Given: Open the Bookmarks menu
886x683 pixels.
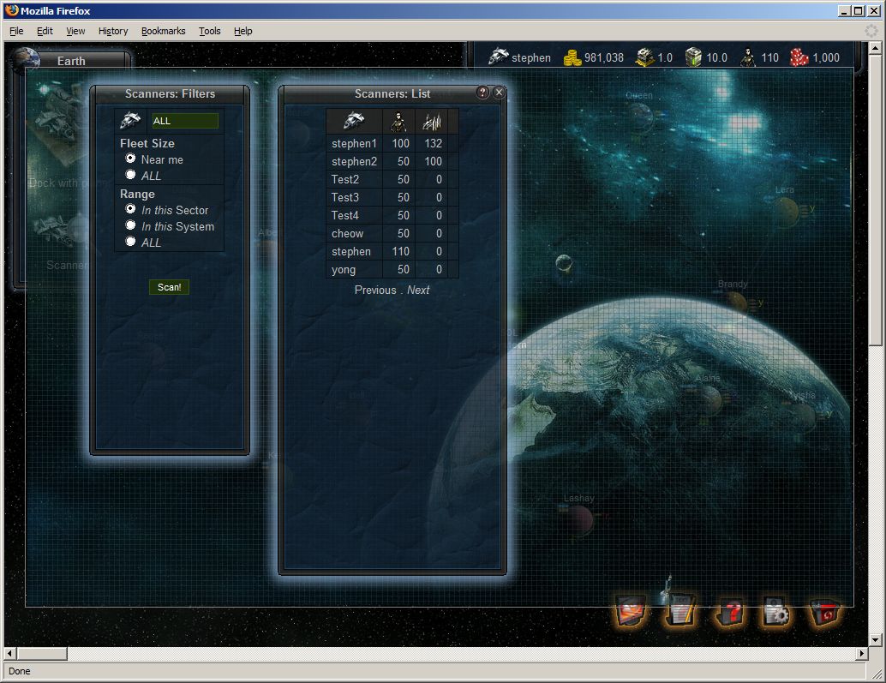Looking at the screenshot, I should 163,31.
